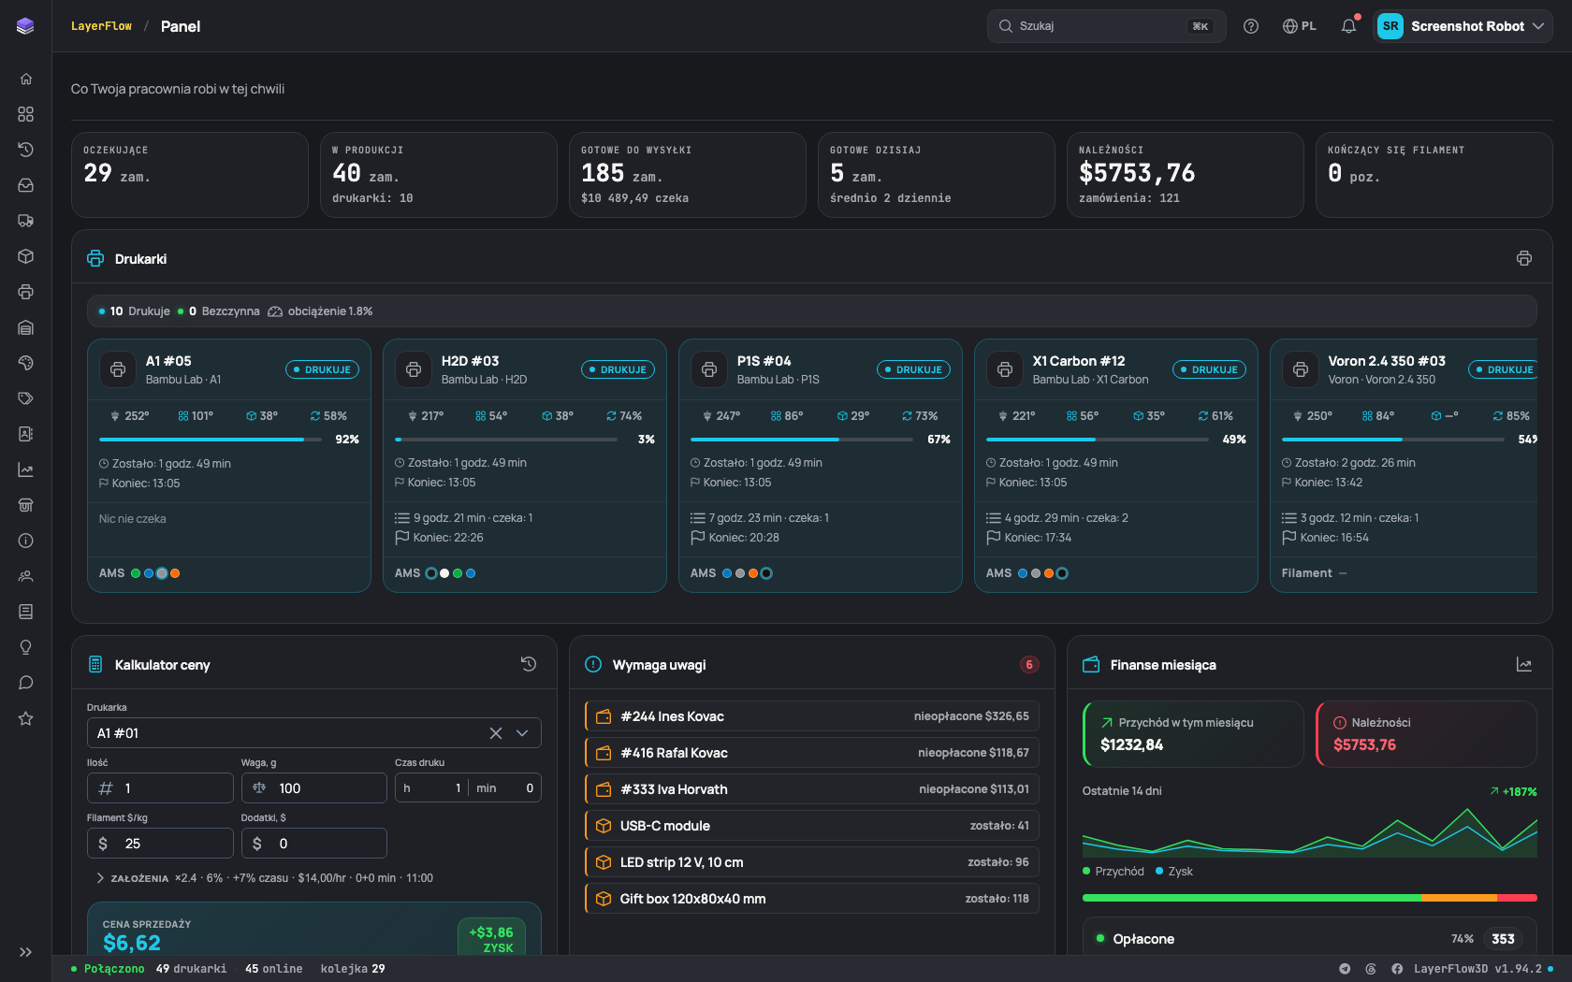Click the Szukaj search field
The image size is (1572, 982).
(x=1106, y=26)
